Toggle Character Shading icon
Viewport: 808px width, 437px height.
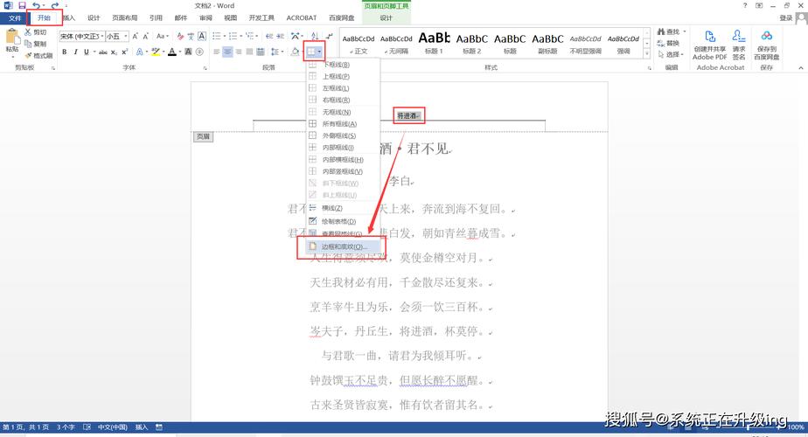[189, 52]
